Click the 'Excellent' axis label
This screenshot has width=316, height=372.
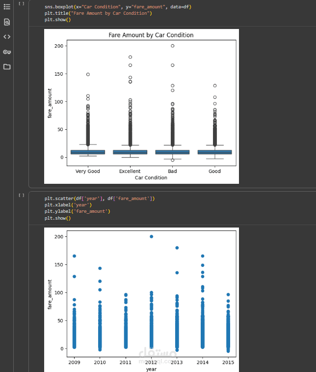pyautogui.click(x=130, y=172)
